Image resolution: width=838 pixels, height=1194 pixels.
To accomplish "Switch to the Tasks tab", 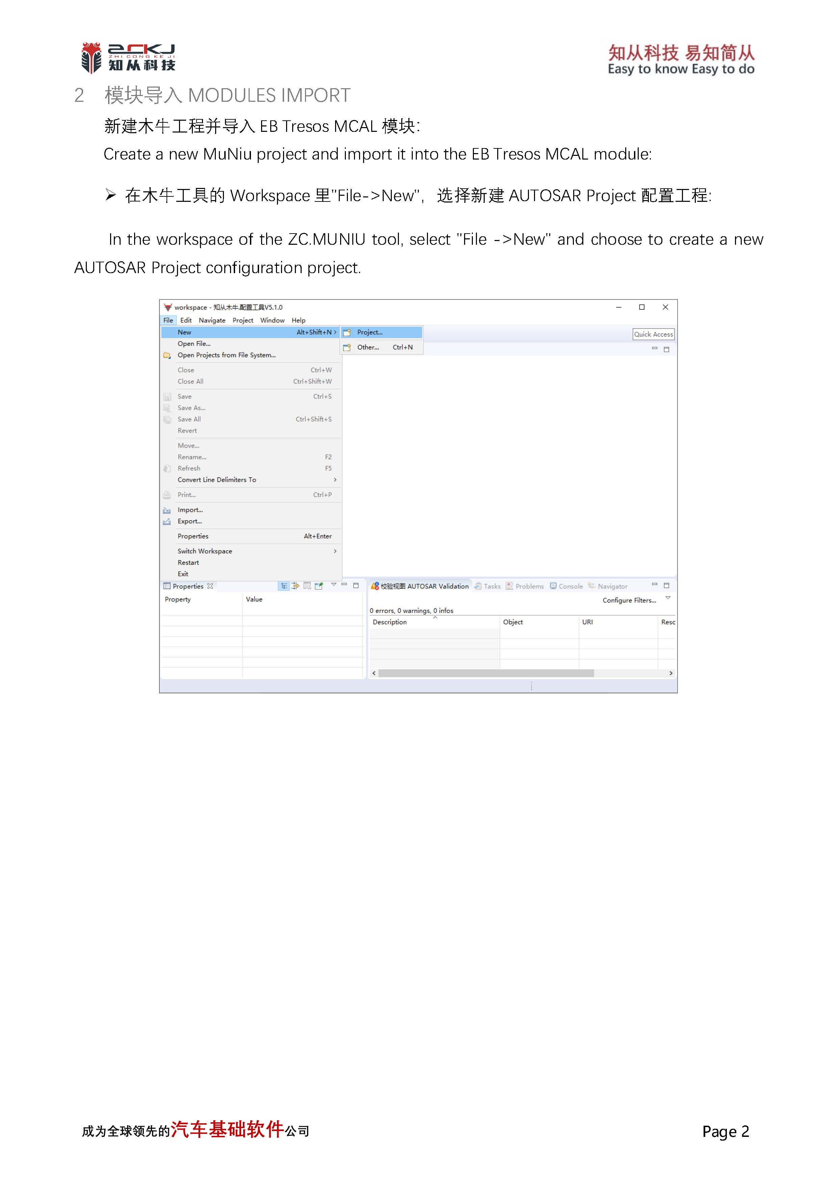I will pos(487,586).
